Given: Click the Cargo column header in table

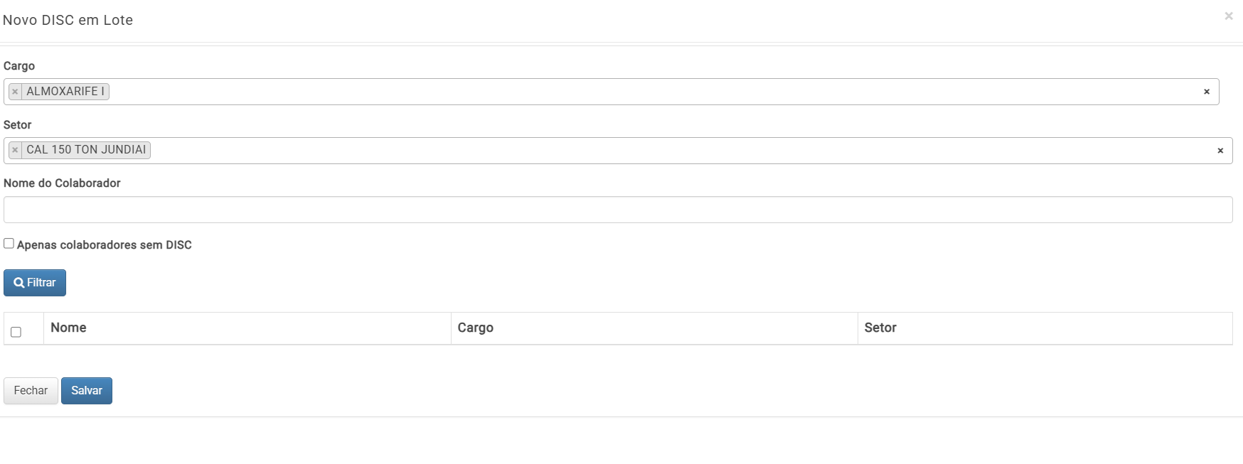Looking at the screenshot, I should click(475, 328).
